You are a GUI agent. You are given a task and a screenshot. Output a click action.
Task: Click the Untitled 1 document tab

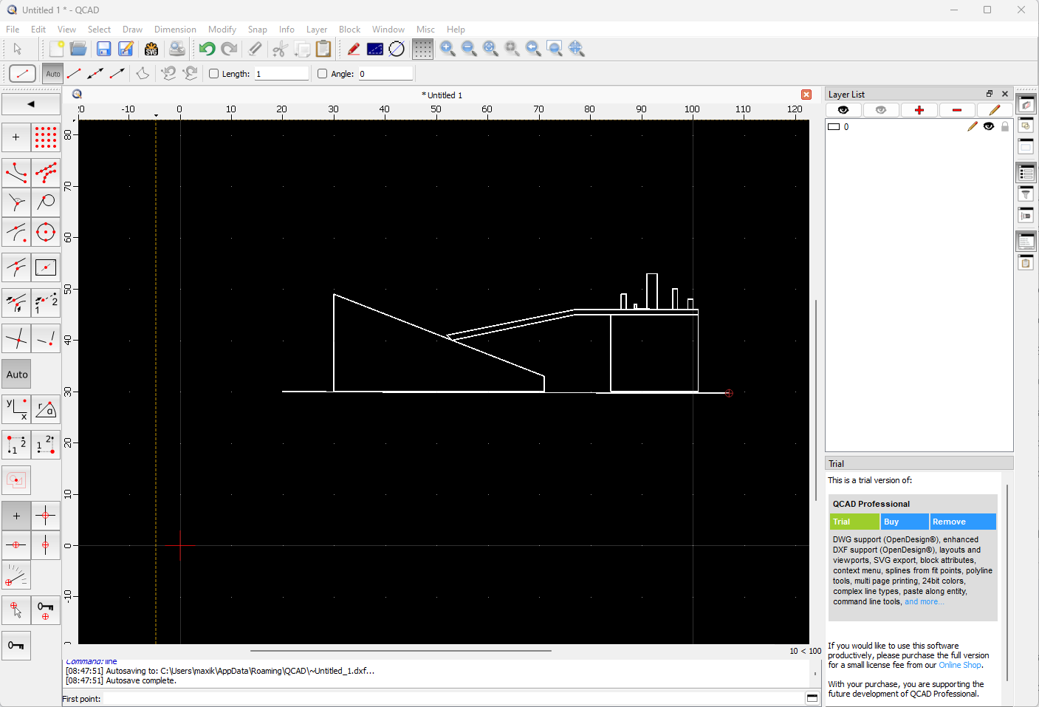tap(442, 95)
